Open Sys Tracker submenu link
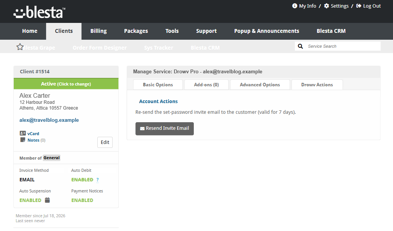The width and height of the screenshot is (393, 231). tap(158, 48)
